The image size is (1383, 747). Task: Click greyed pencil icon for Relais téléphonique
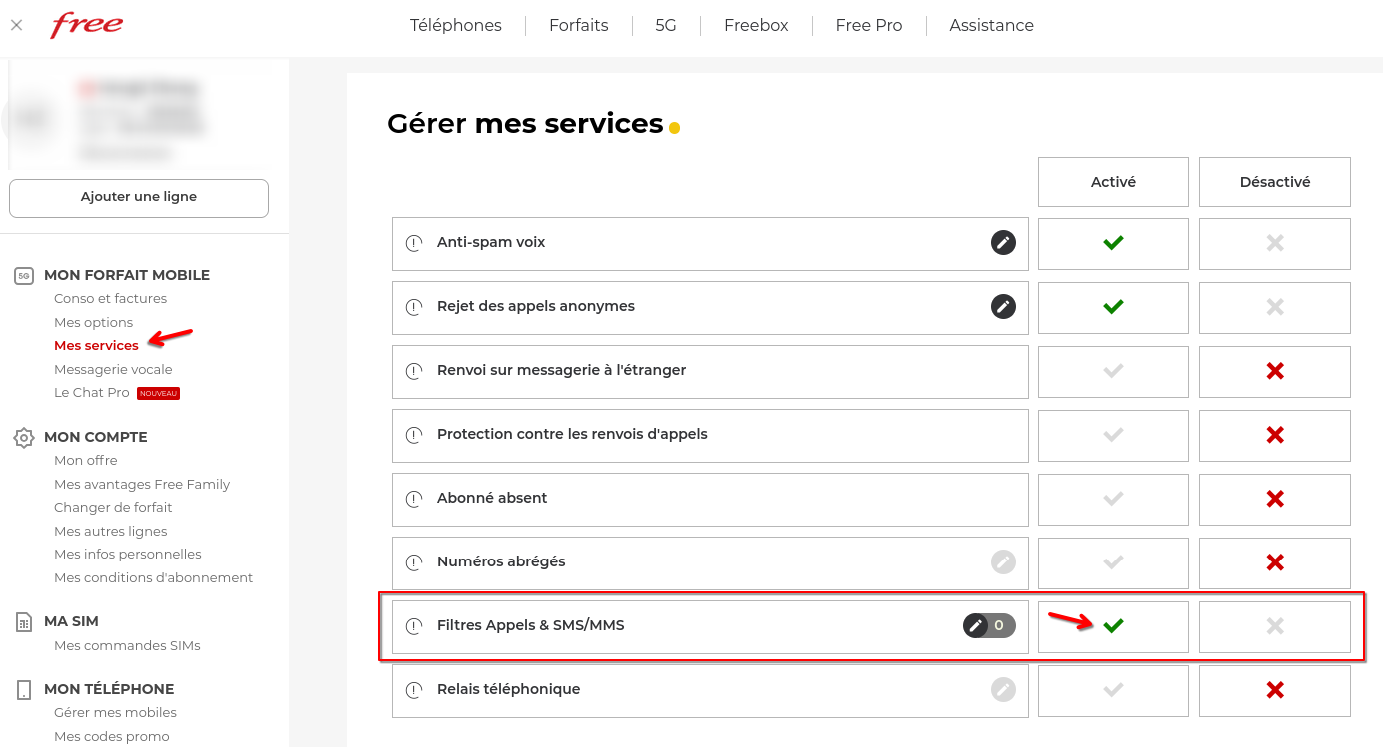1003,689
